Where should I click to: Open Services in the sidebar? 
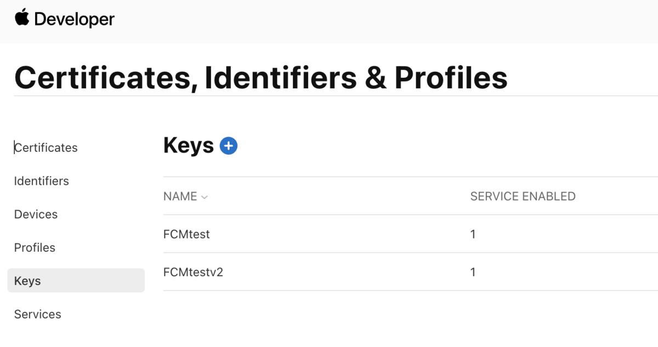point(38,315)
